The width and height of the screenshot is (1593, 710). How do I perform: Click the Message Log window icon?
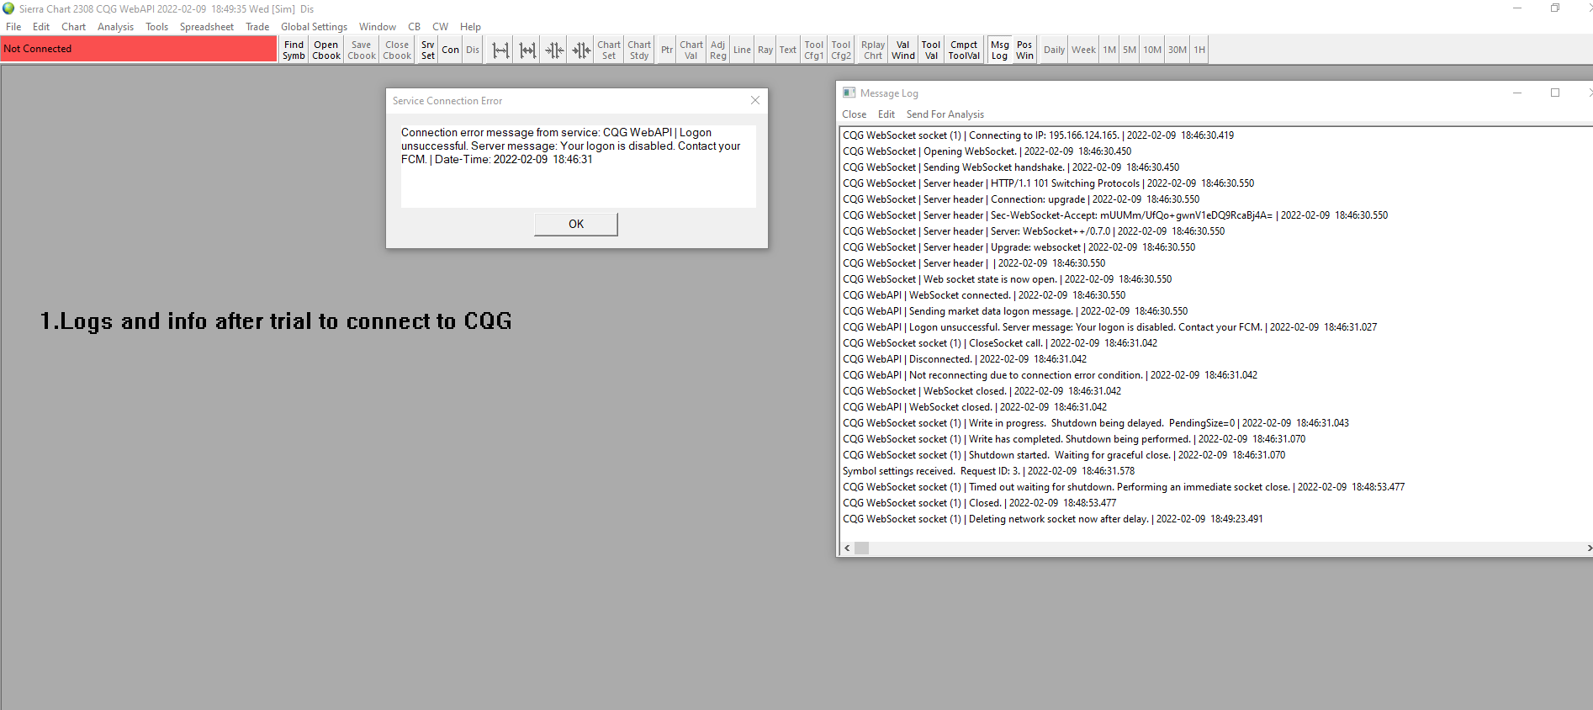tap(849, 93)
